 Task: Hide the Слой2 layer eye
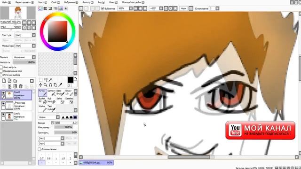click(3, 93)
